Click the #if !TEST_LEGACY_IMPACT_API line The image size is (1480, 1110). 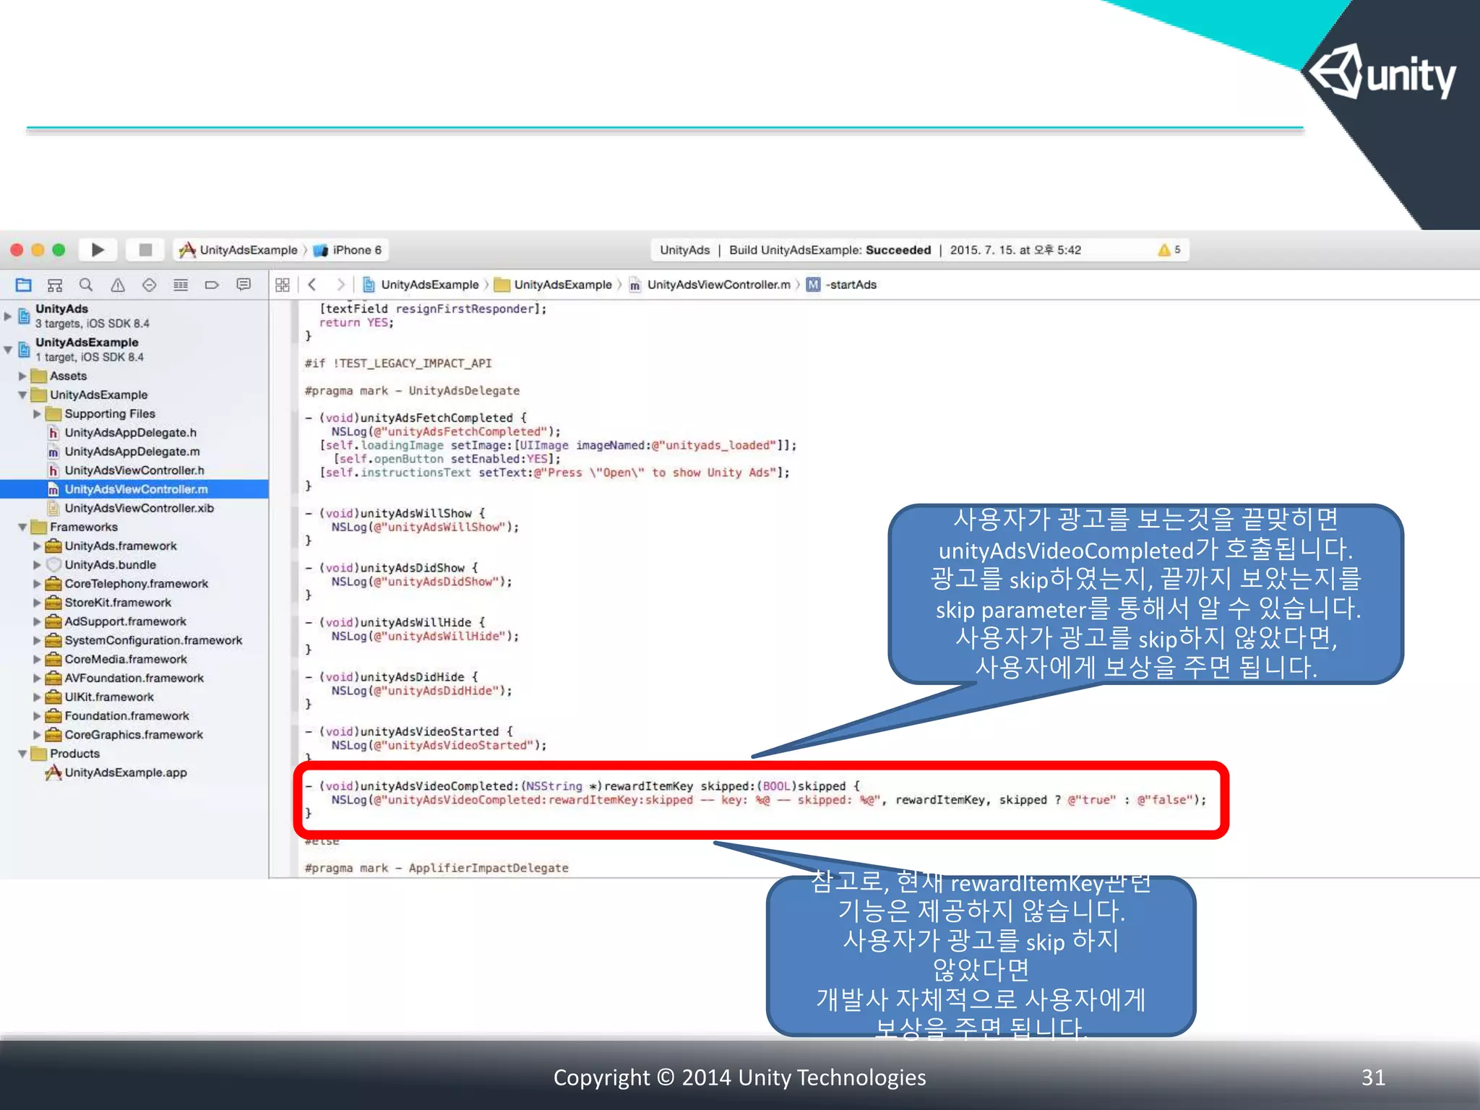click(398, 363)
